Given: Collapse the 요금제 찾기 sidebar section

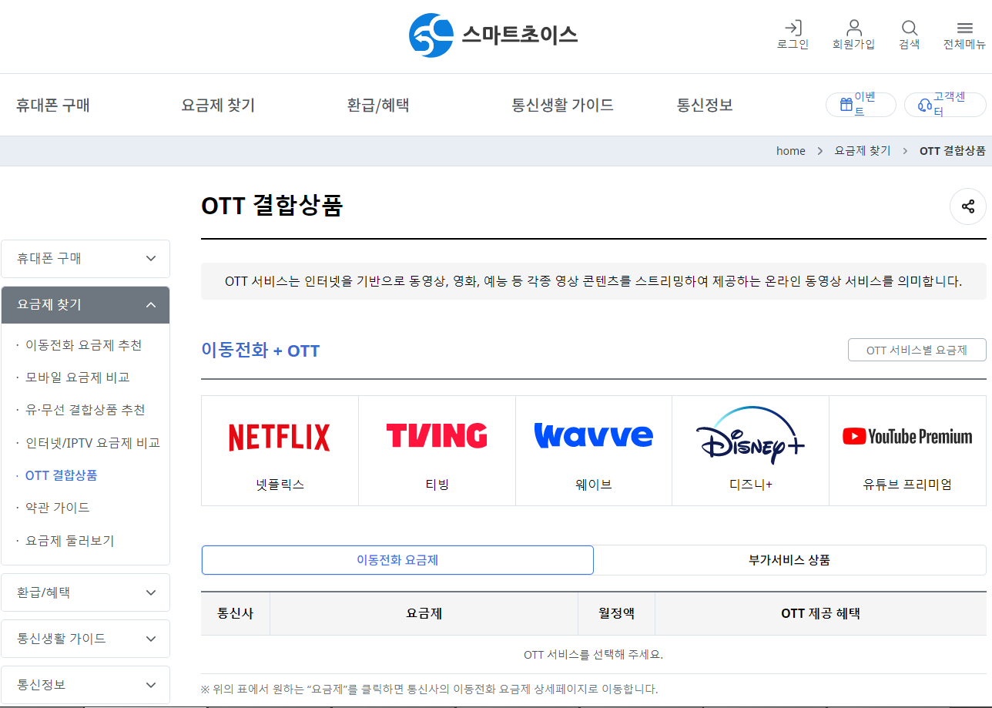Looking at the screenshot, I should click(85, 305).
